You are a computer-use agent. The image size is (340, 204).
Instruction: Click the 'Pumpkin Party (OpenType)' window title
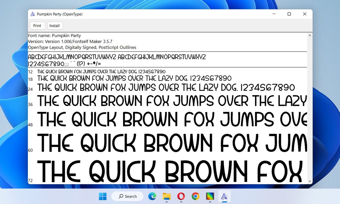[60, 14]
